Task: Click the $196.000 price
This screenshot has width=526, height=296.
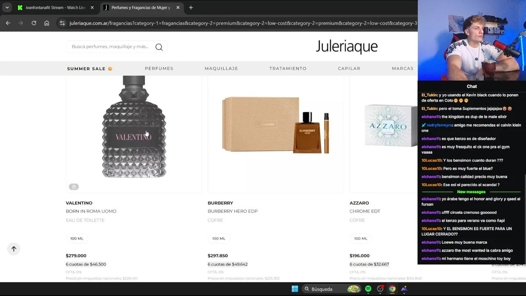Action: point(360,256)
